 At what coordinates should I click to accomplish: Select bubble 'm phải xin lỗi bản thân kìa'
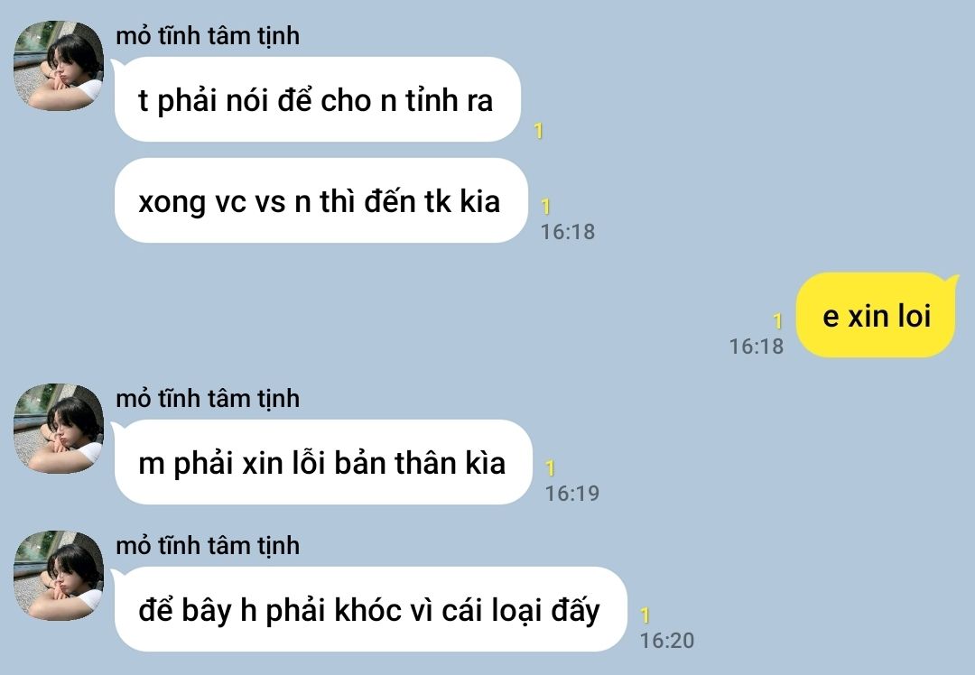click(x=323, y=462)
